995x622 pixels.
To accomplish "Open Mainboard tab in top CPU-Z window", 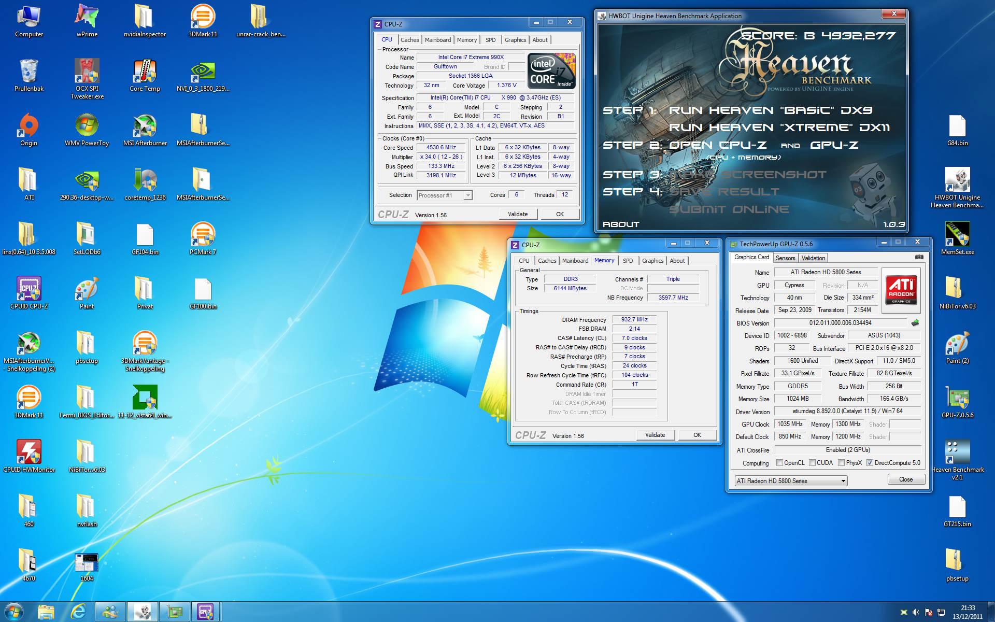I will tap(438, 40).
